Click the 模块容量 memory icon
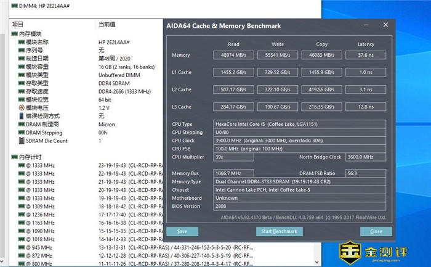This screenshot has height=267, width=431. (x=22, y=67)
